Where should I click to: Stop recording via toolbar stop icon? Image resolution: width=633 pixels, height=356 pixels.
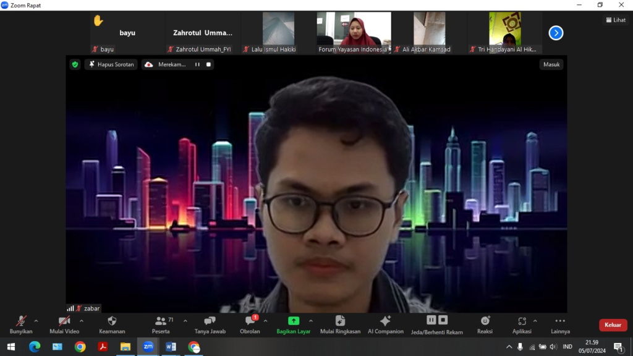443,320
